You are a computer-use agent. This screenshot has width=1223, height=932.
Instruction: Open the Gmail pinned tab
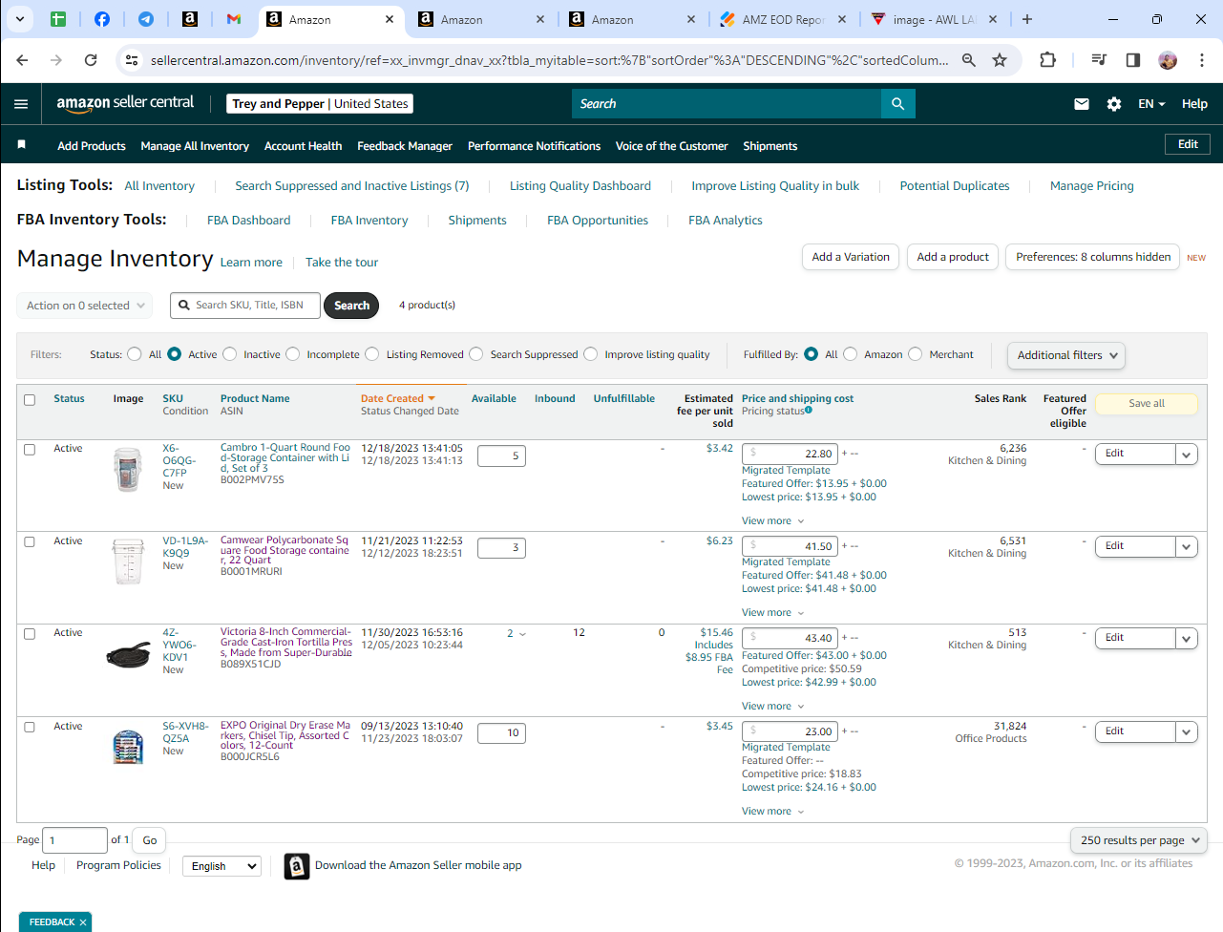[x=234, y=19]
